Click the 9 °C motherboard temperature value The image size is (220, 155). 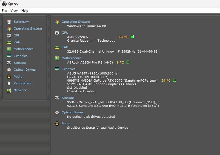(120, 62)
